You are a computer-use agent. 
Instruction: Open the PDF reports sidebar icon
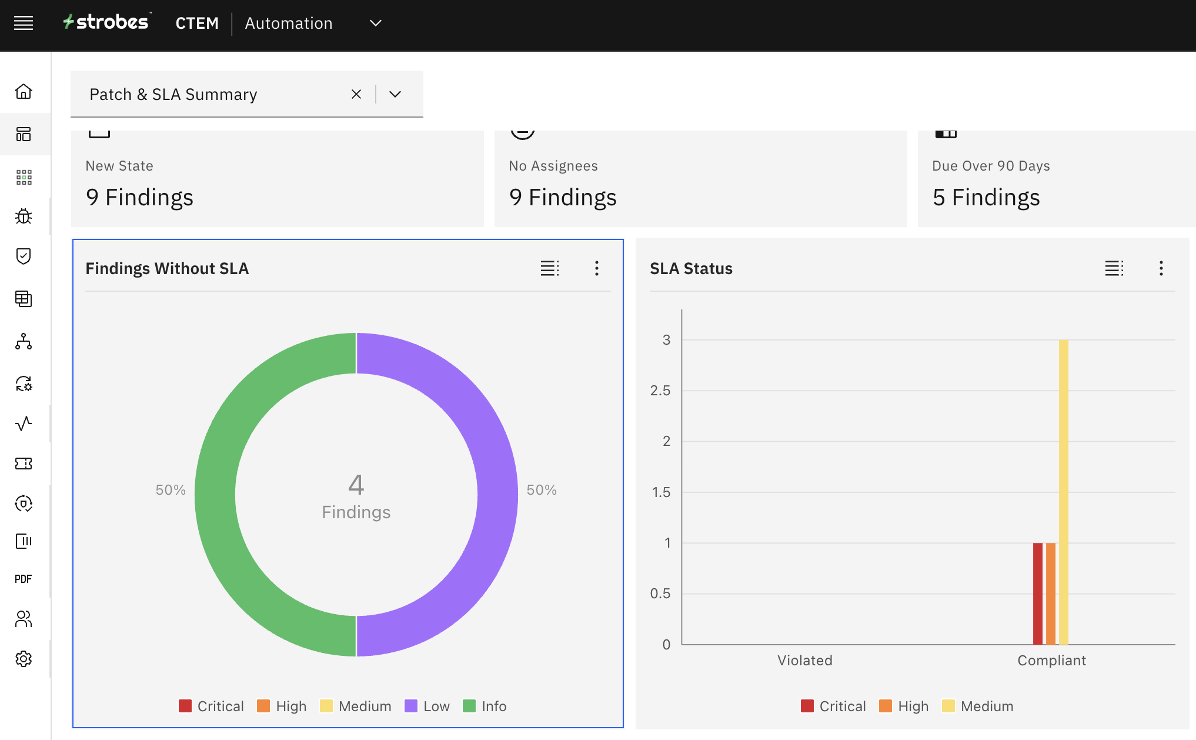click(24, 579)
